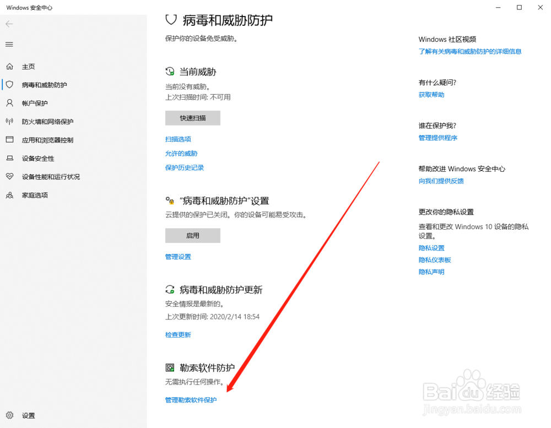Click the 启用 button

click(x=192, y=235)
